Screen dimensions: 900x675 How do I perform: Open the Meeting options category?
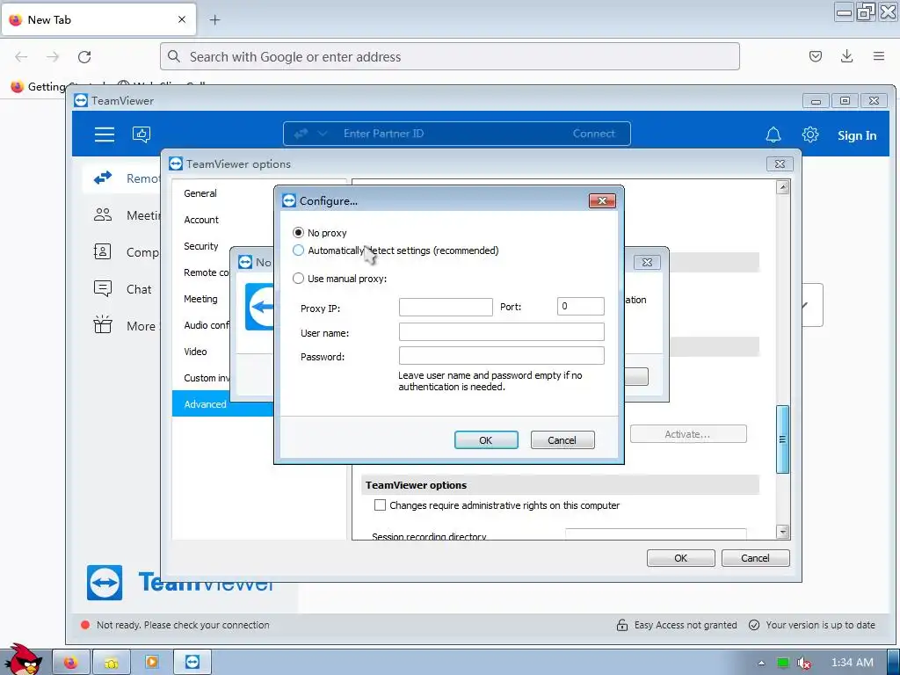tap(200, 299)
